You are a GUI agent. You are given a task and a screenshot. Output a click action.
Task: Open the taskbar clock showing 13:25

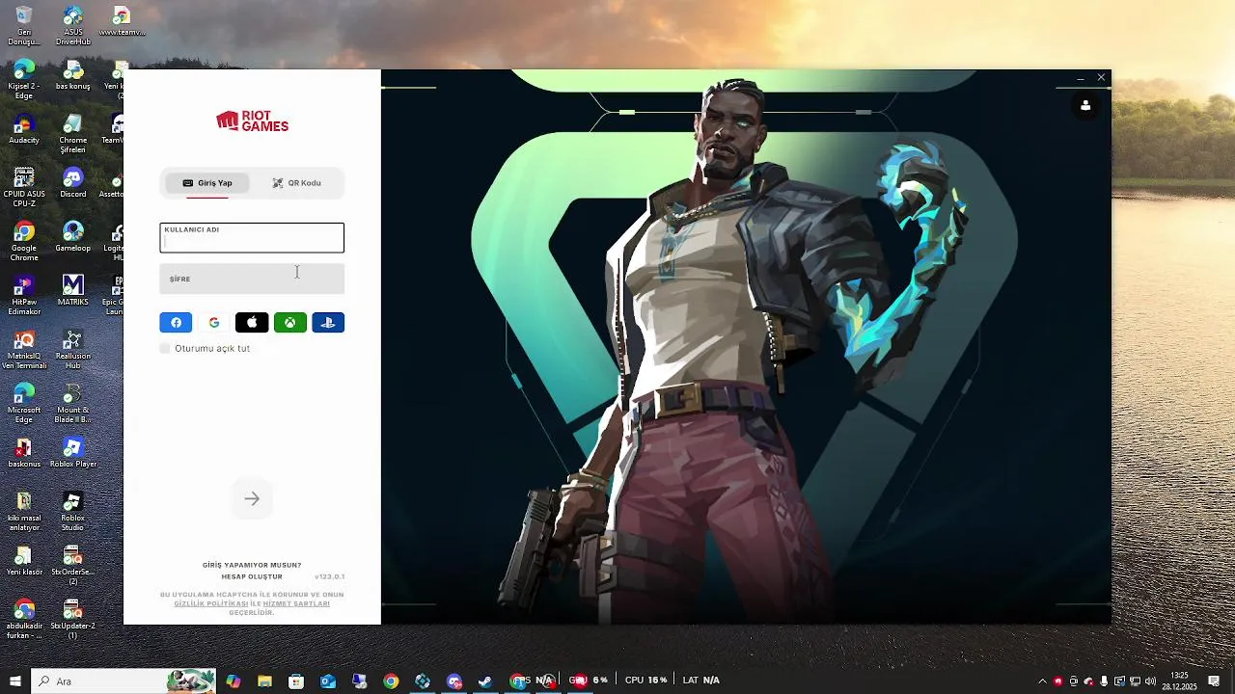(1179, 681)
